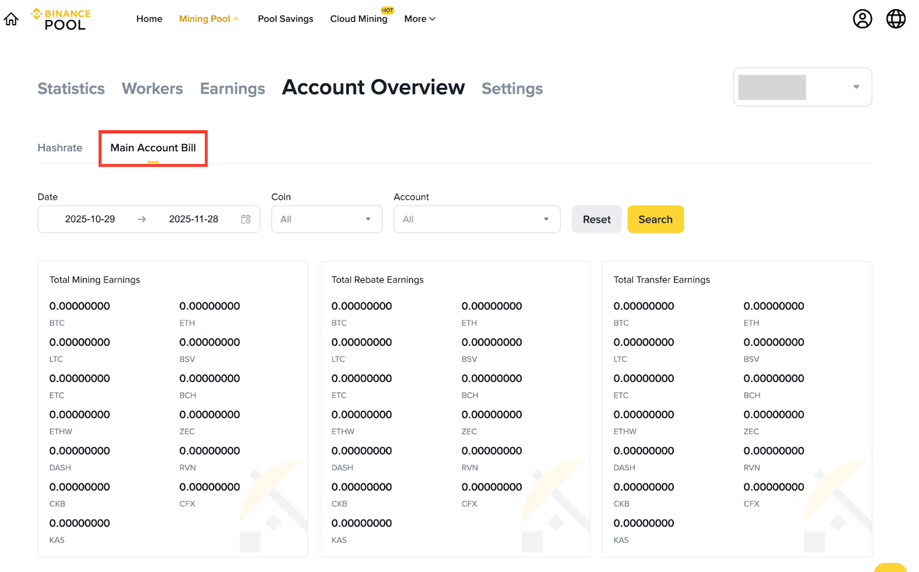
Task: Click the Binance Pool logo
Action: [61, 19]
